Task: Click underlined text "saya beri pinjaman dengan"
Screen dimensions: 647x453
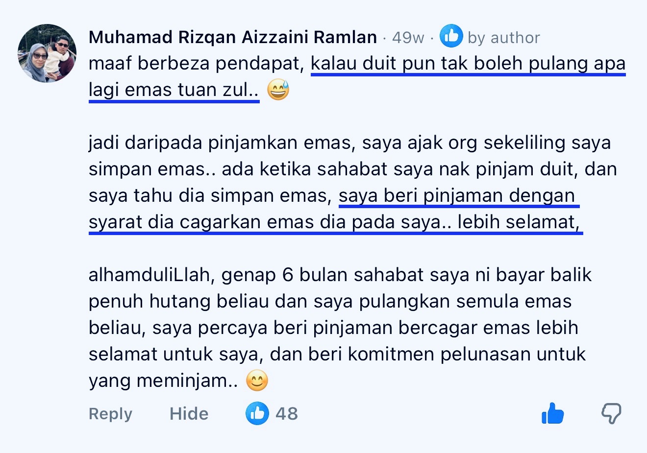Action: click(459, 196)
